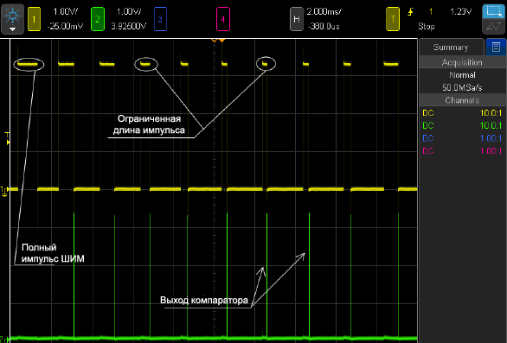Click channel 2 scale 1.00V/ value
The width and height of the screenshot is (507, 343).
tap(129, 12)
